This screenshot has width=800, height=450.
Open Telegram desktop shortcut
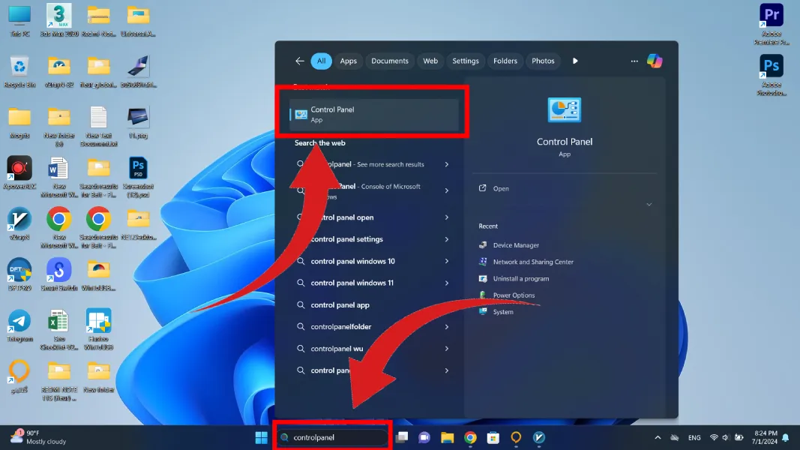coord(19,321)
